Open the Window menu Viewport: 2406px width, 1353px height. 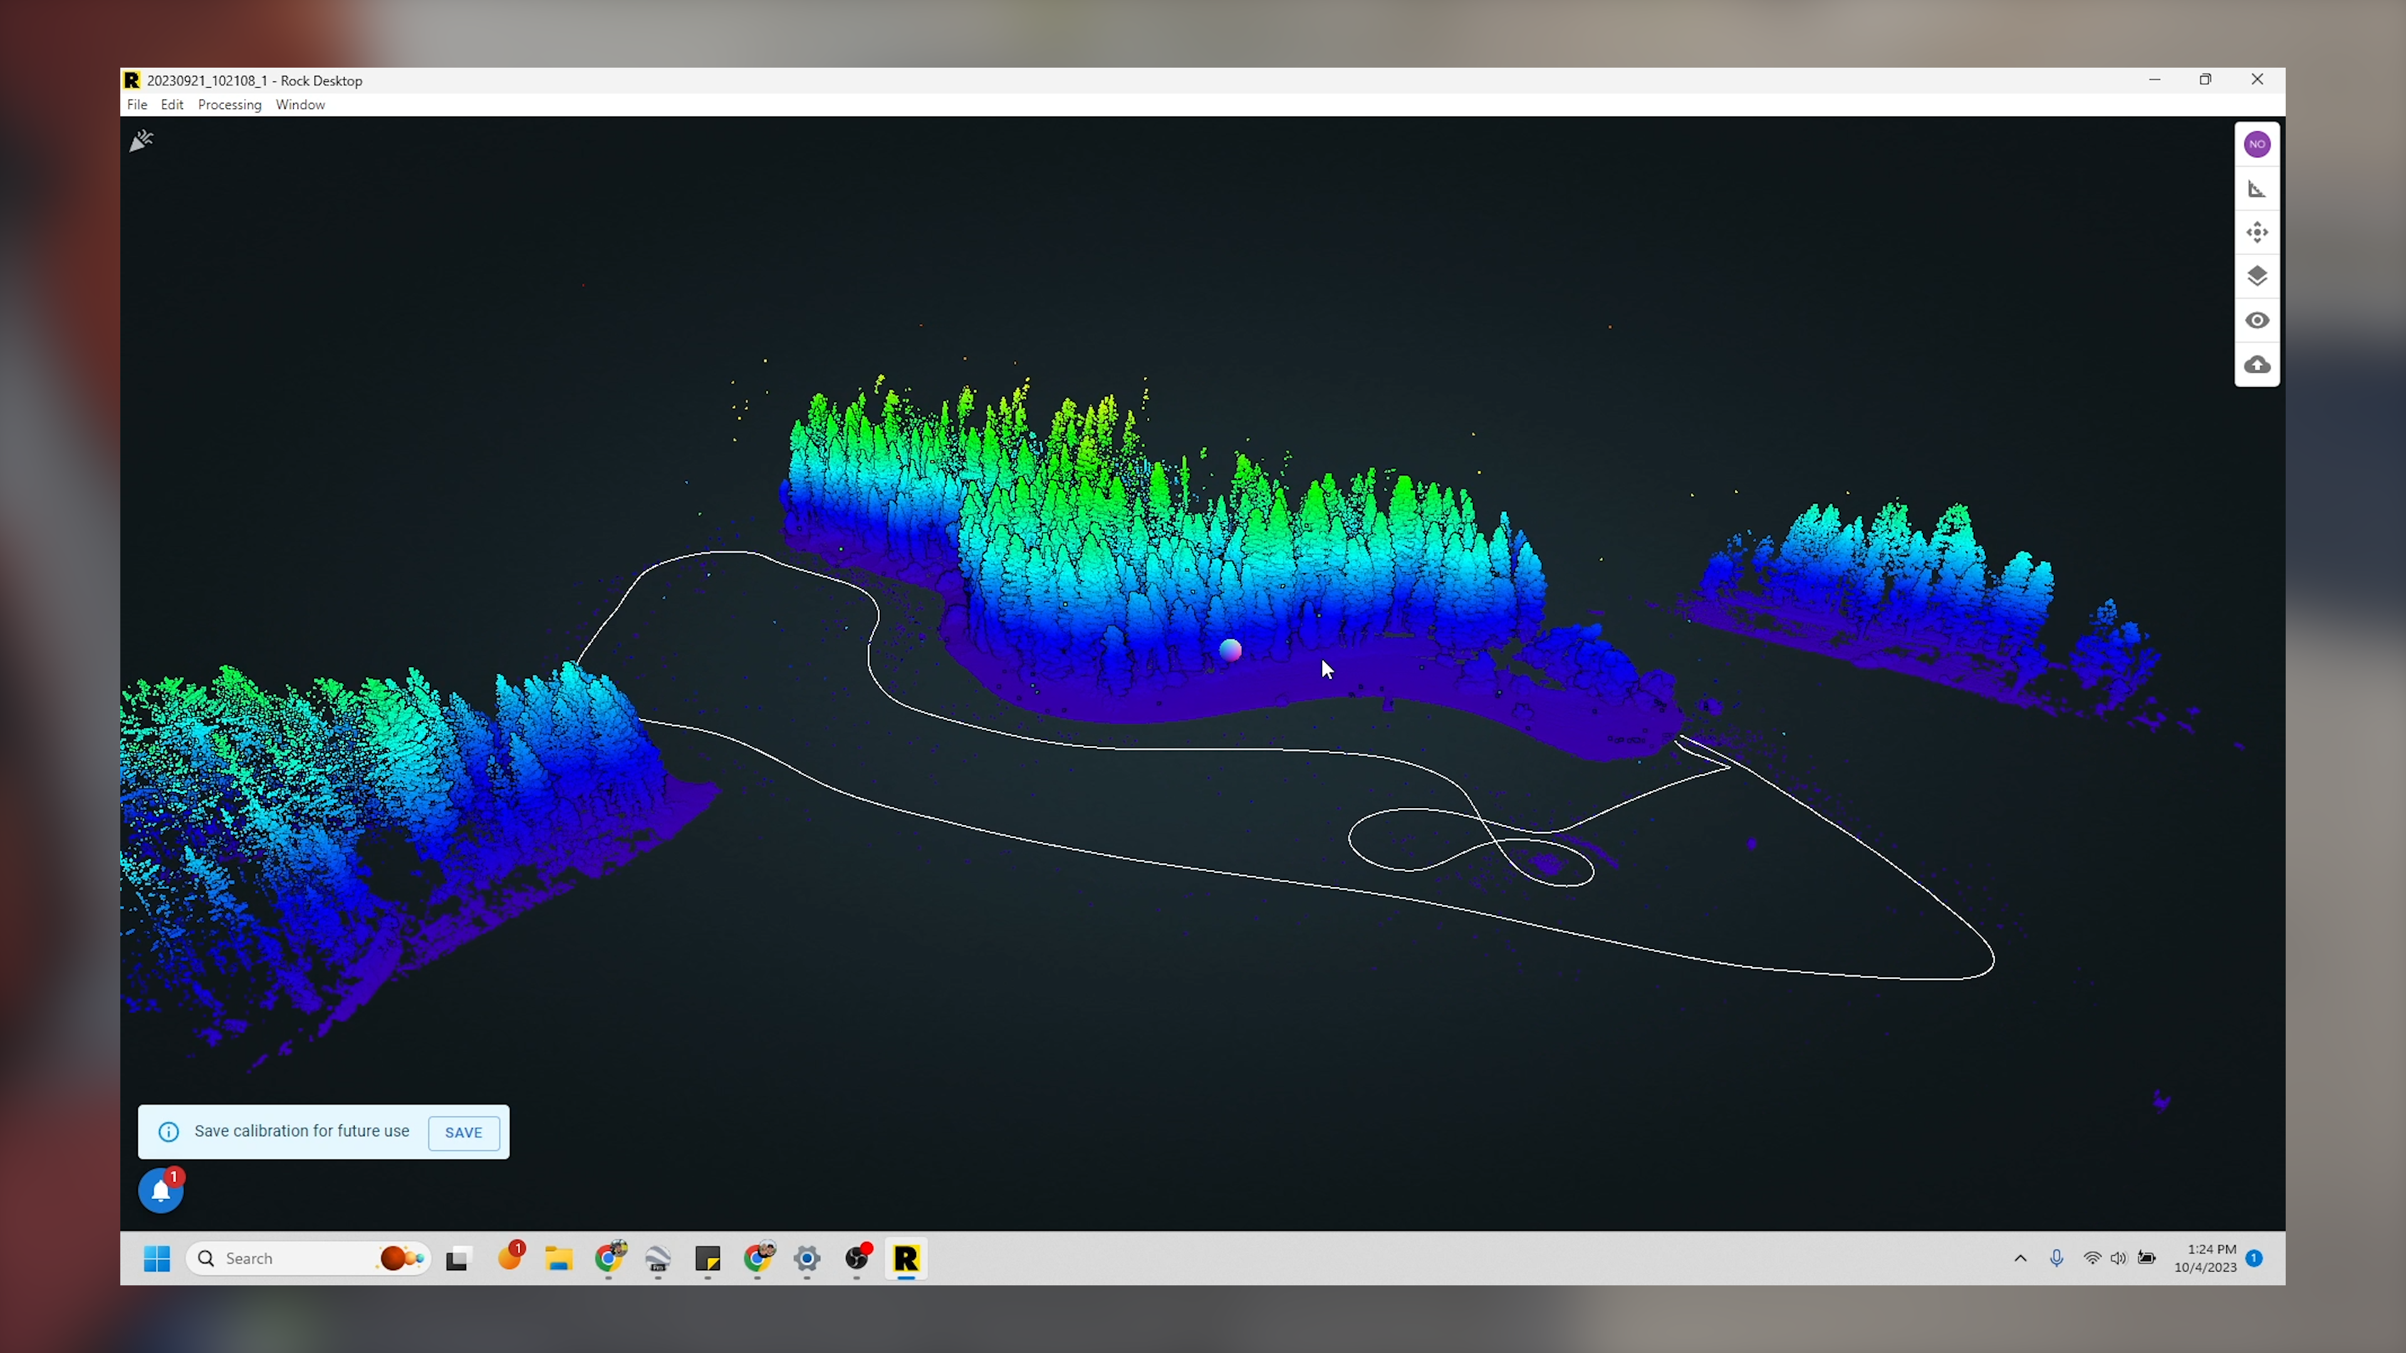(300, 105)
